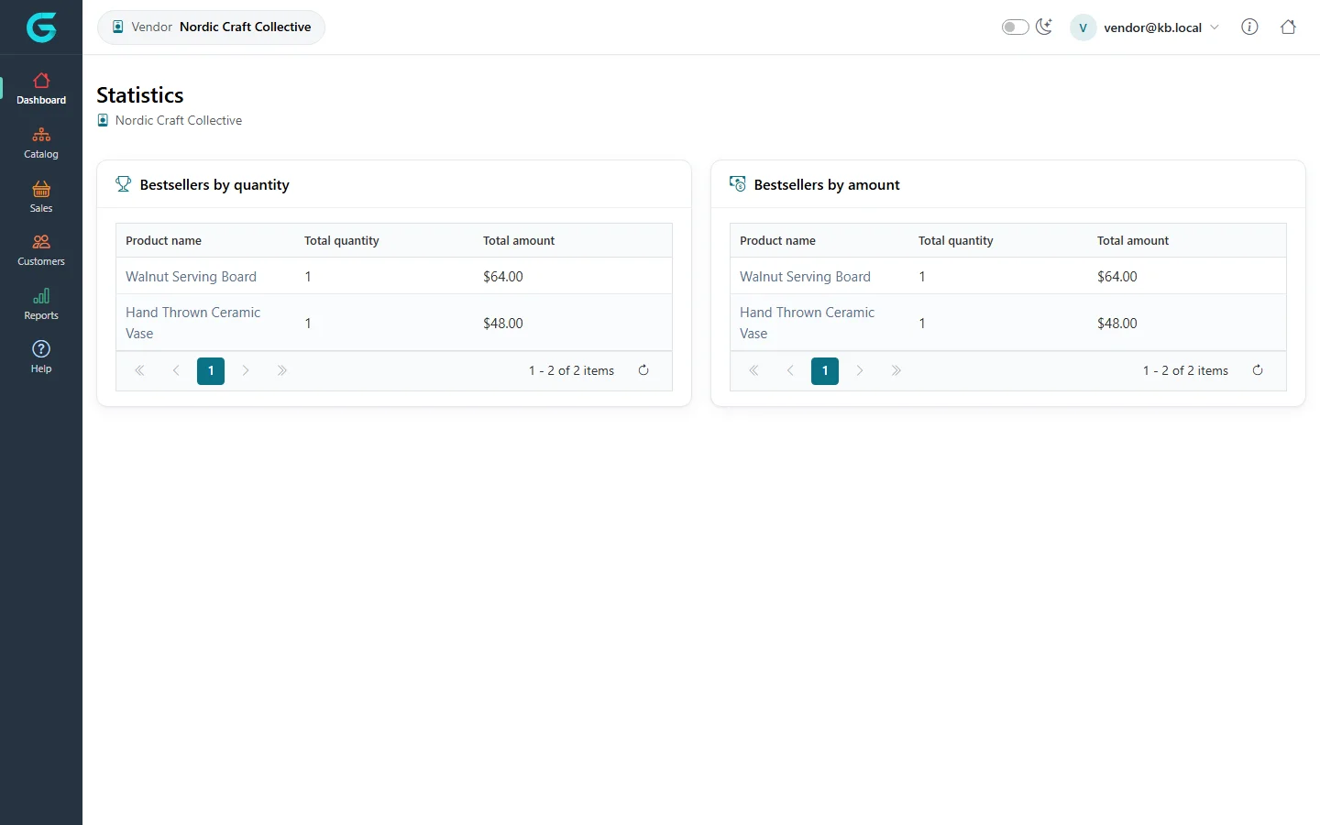Viewport: 1320px width, 825px height.
Task: Go to previous page in amount table
Action: 790,370
